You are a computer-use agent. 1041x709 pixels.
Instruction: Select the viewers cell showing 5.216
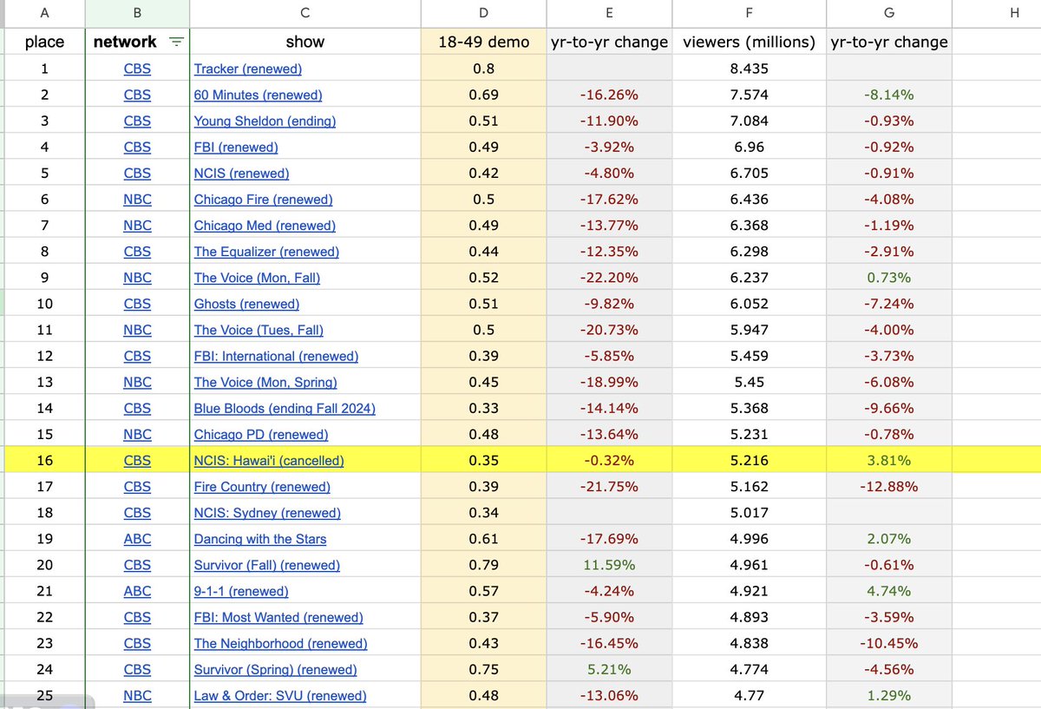pyautogui.click(x=749, y=460)
